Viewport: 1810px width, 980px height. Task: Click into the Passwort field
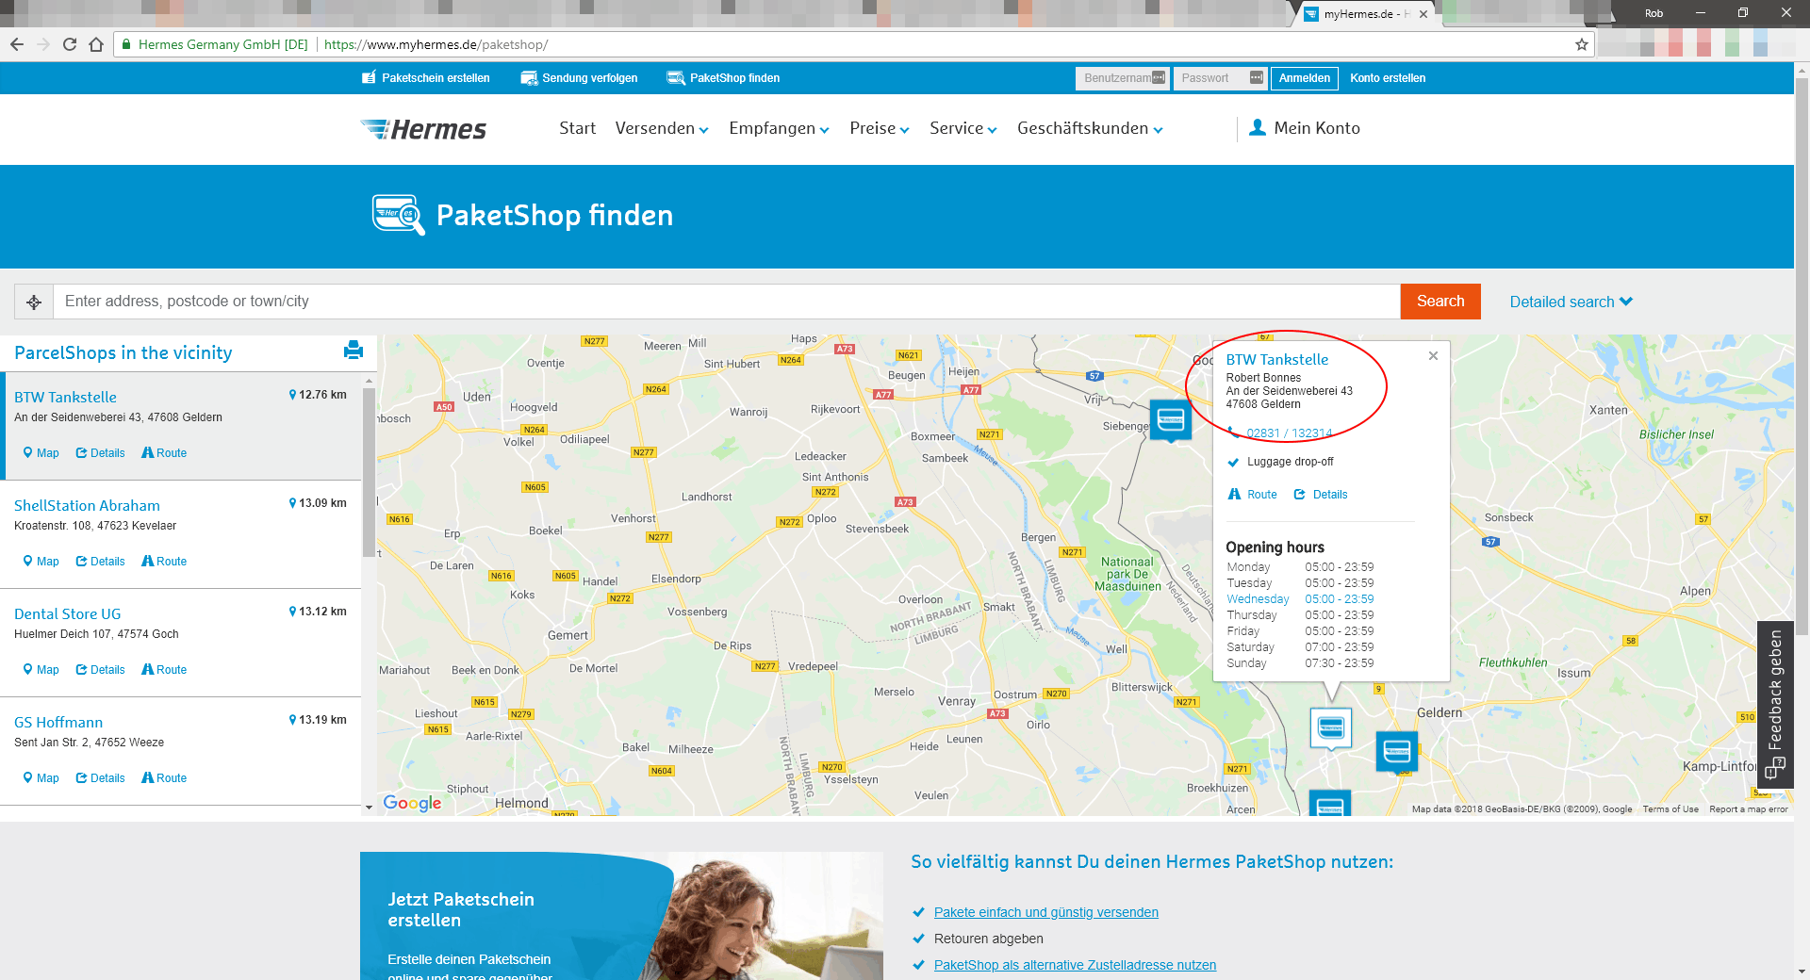pyautogui.click(x=1220, y=78)
